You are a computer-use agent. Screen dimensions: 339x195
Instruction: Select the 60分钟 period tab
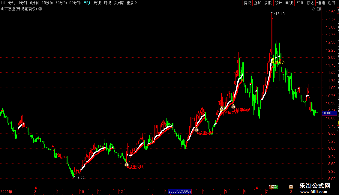click(x=75, y=3)
